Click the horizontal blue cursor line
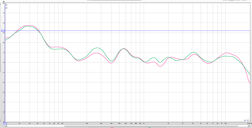Screen dimensions: 252x128 tap(129, 31)
